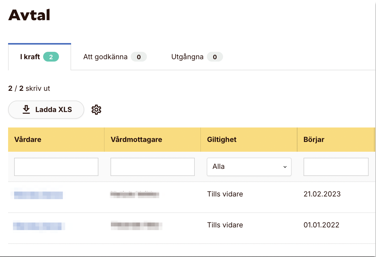Click Tills vidare in the 01.01.2022 row
Image resolution: width=376 pixels, height=257 pixels.
pyautogui.click(x=225, y=225)
